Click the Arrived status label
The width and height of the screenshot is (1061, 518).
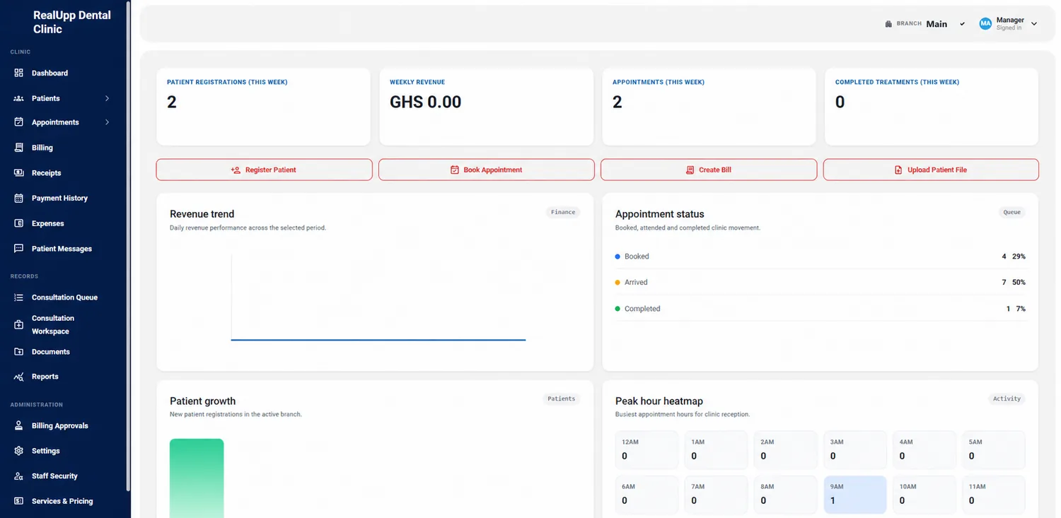(x=636, y=282)
